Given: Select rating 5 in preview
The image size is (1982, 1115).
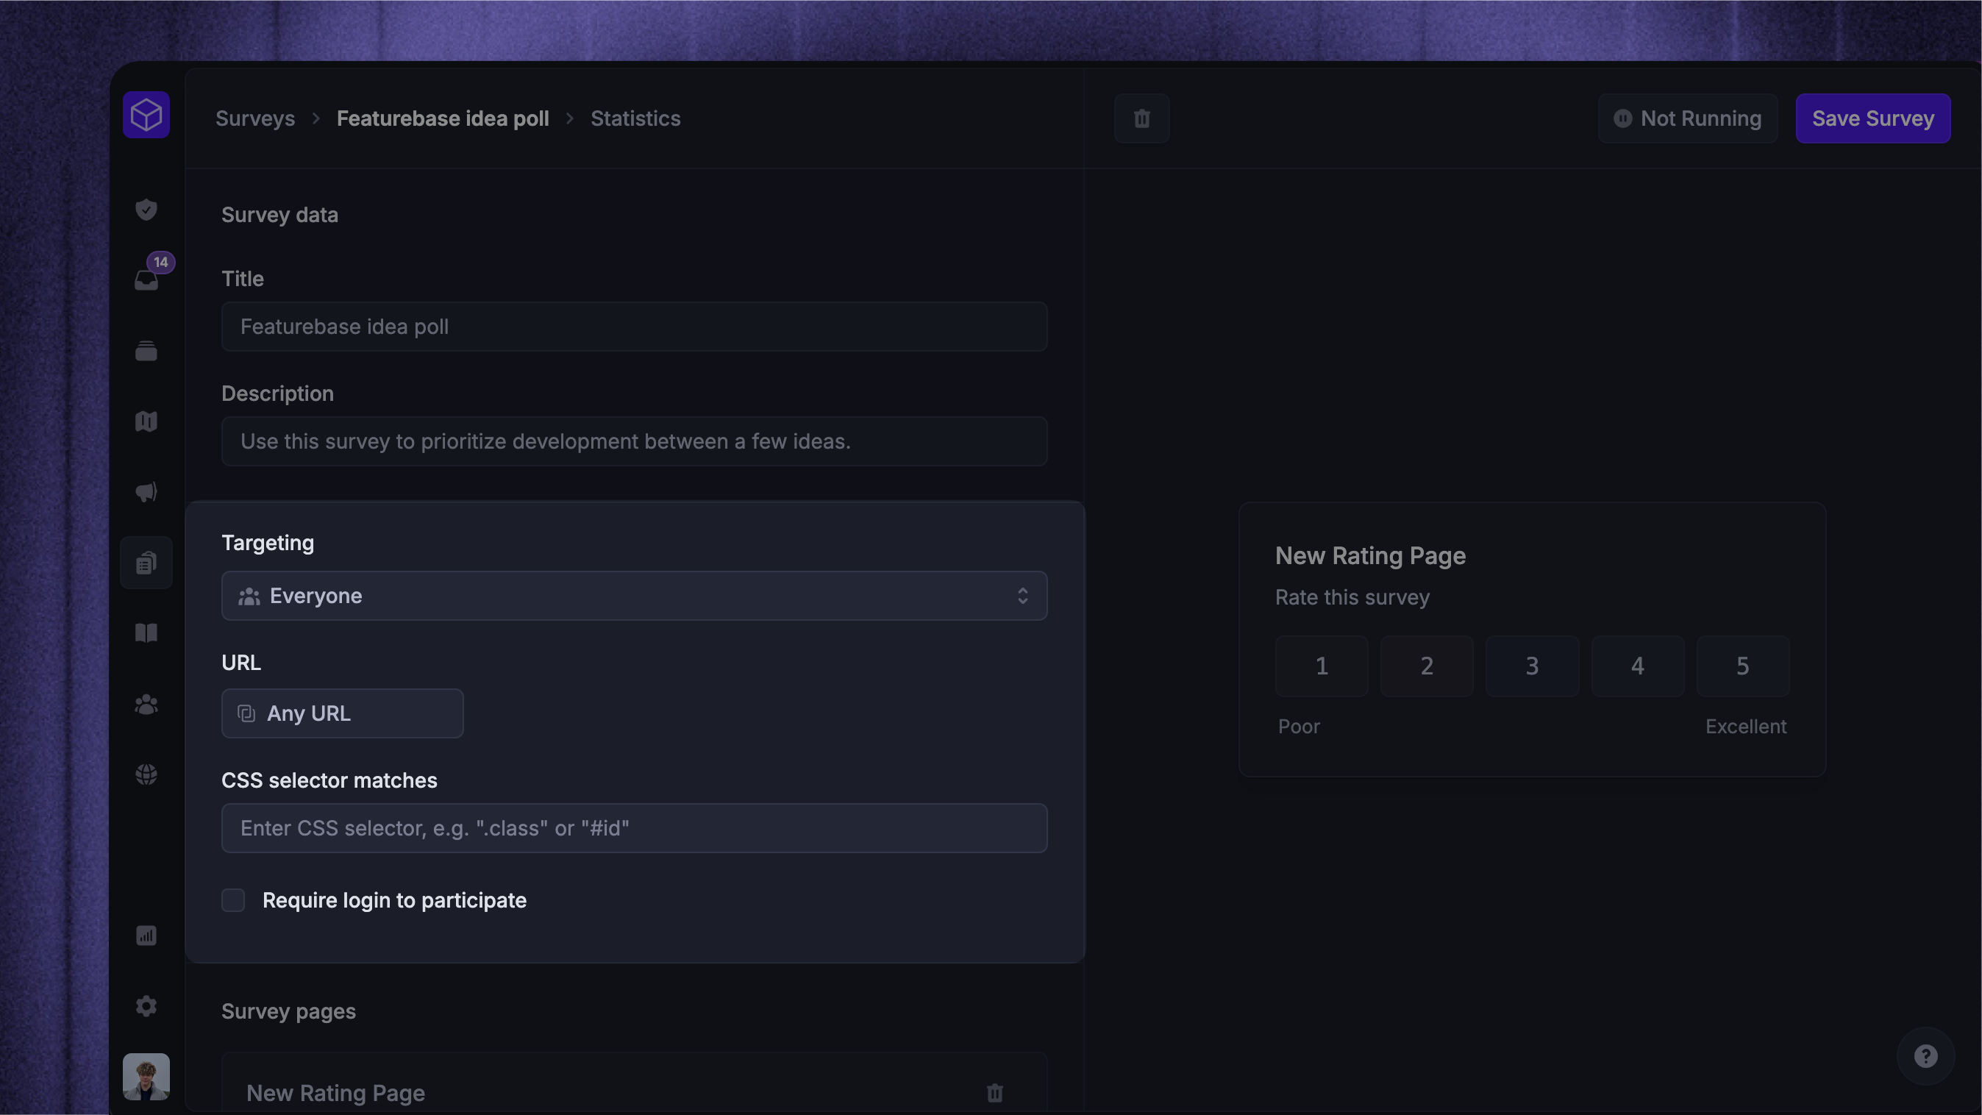Looking at the screenshot, I should pos(1743,666).
